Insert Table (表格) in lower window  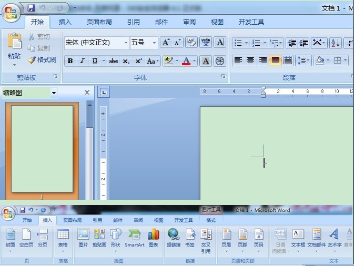point(63,241)
